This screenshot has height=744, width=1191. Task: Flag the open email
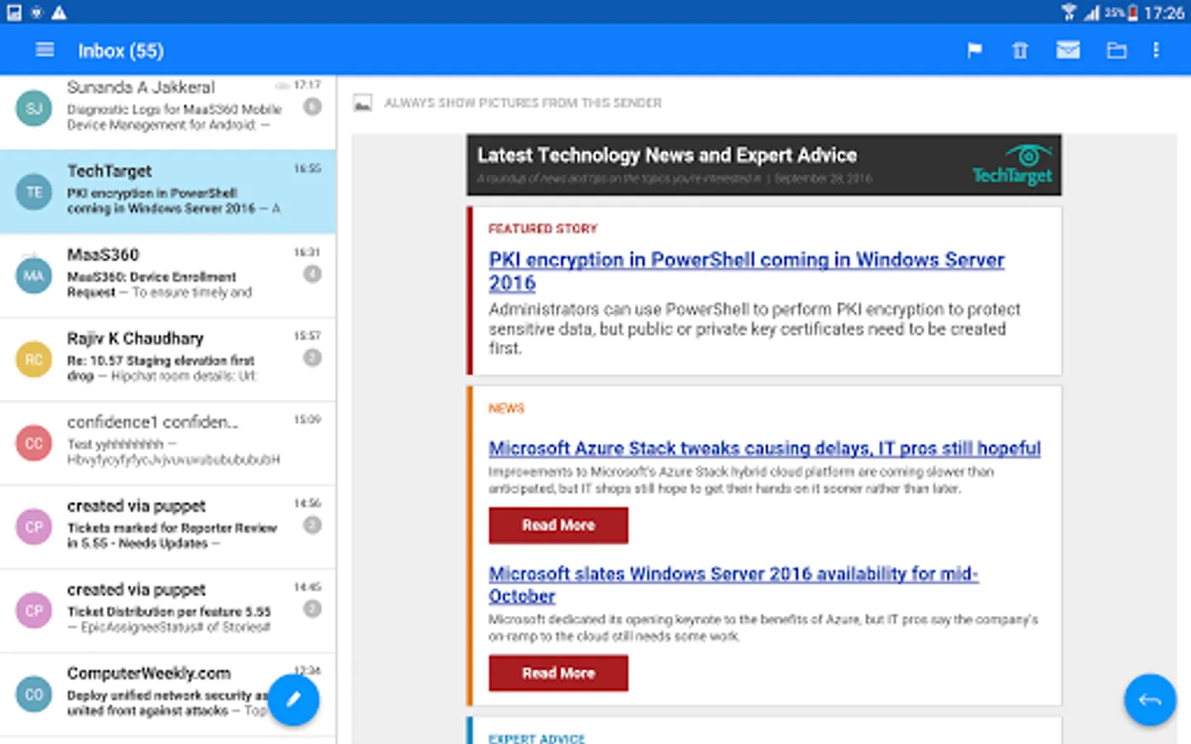pos(974,51)
